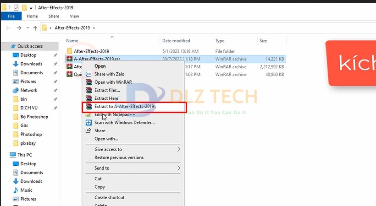The height and width of the screenshot is (206, 376).
Task: Expand the Send to submenu
Action: click(179, 168)
